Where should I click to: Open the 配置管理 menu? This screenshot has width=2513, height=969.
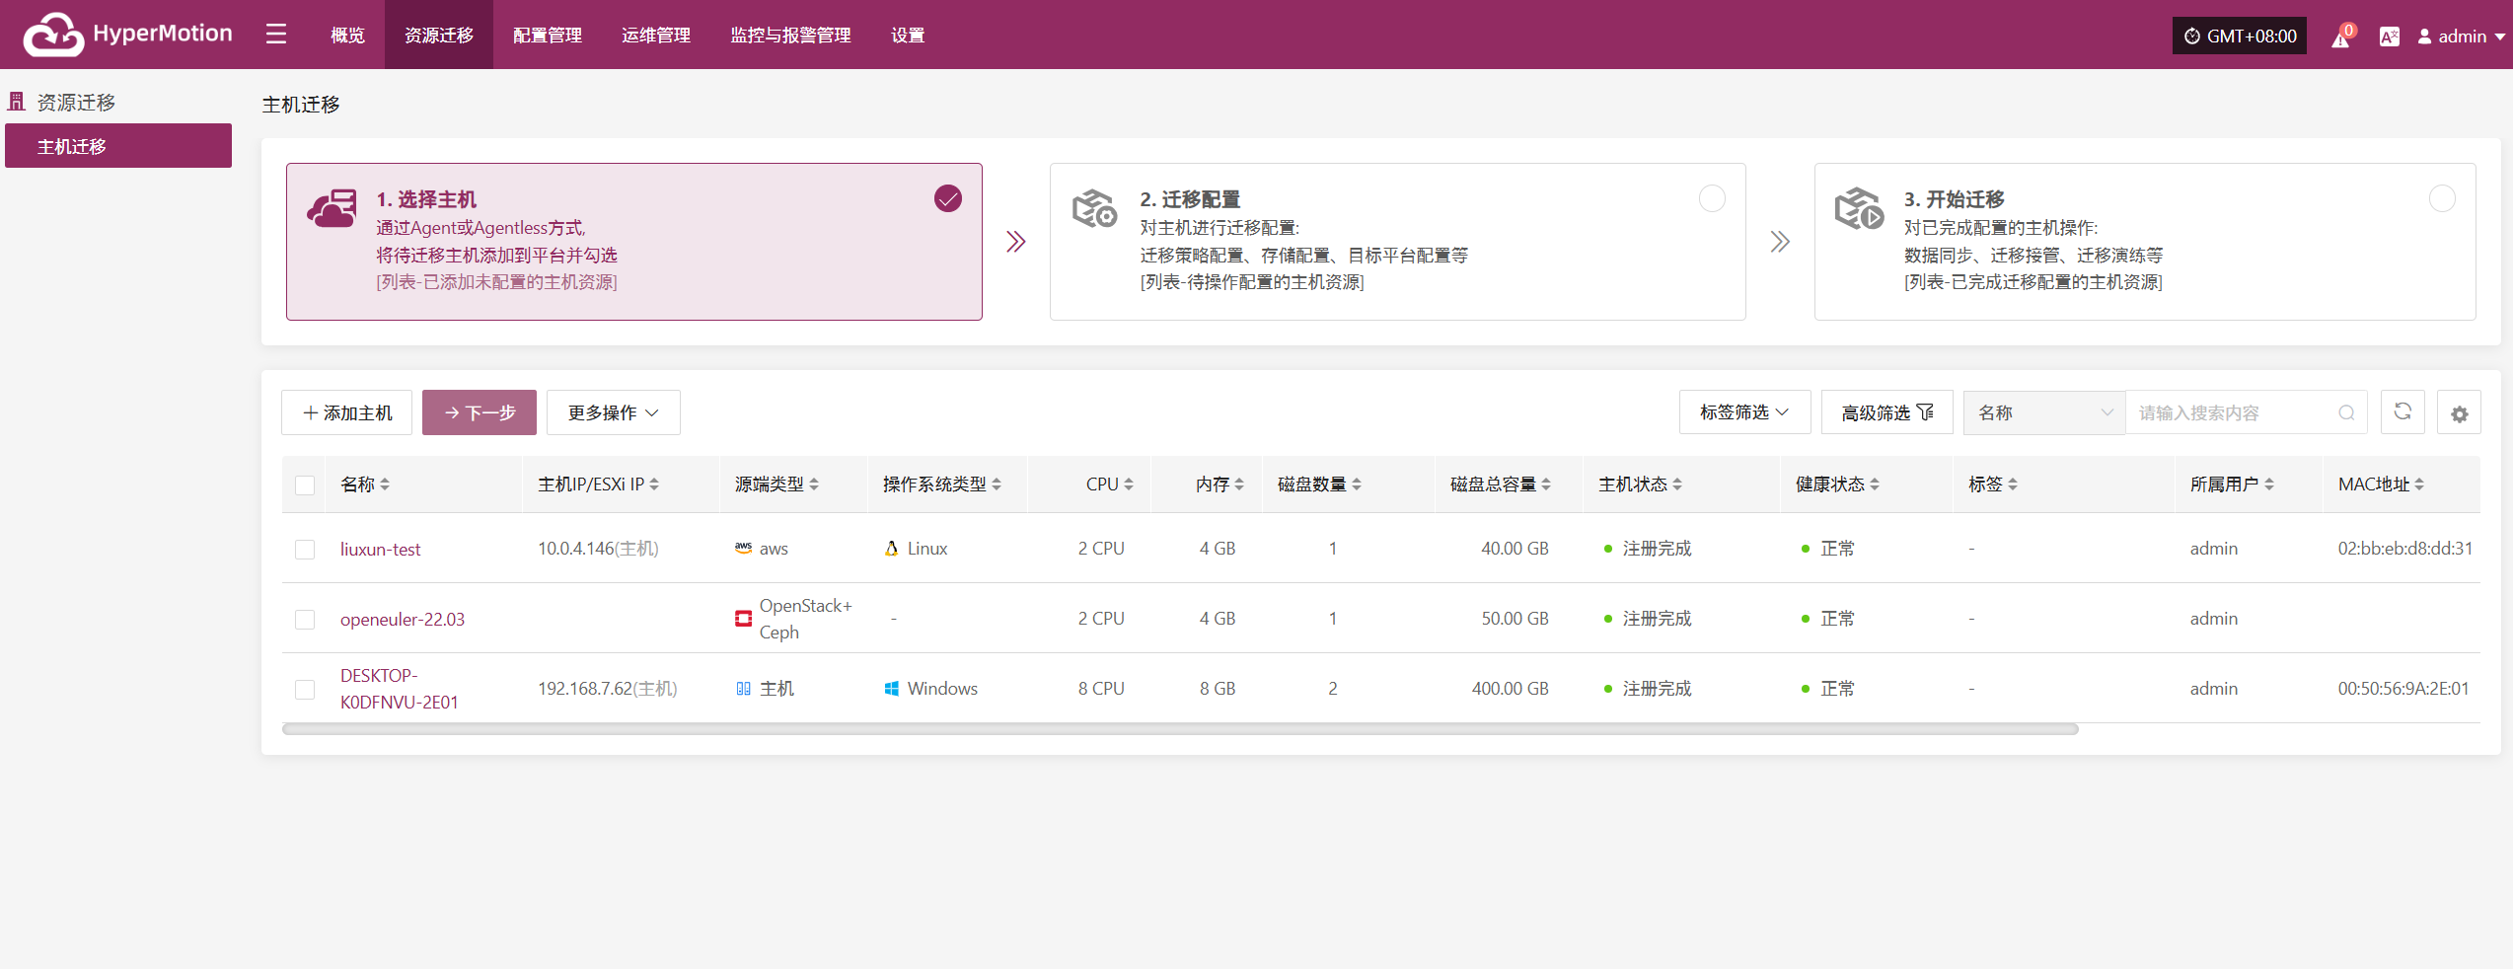tap(548, 35)
